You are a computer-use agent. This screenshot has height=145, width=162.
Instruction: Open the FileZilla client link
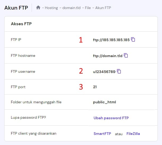click(133, 134)
